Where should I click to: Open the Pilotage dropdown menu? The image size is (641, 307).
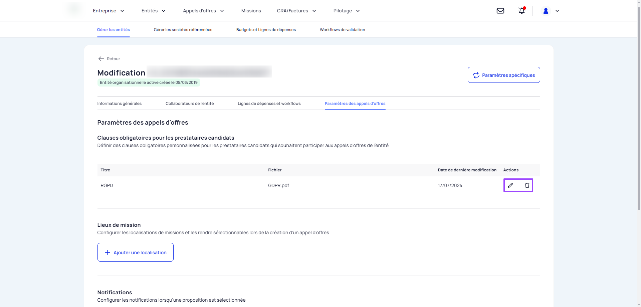point(347,11)
